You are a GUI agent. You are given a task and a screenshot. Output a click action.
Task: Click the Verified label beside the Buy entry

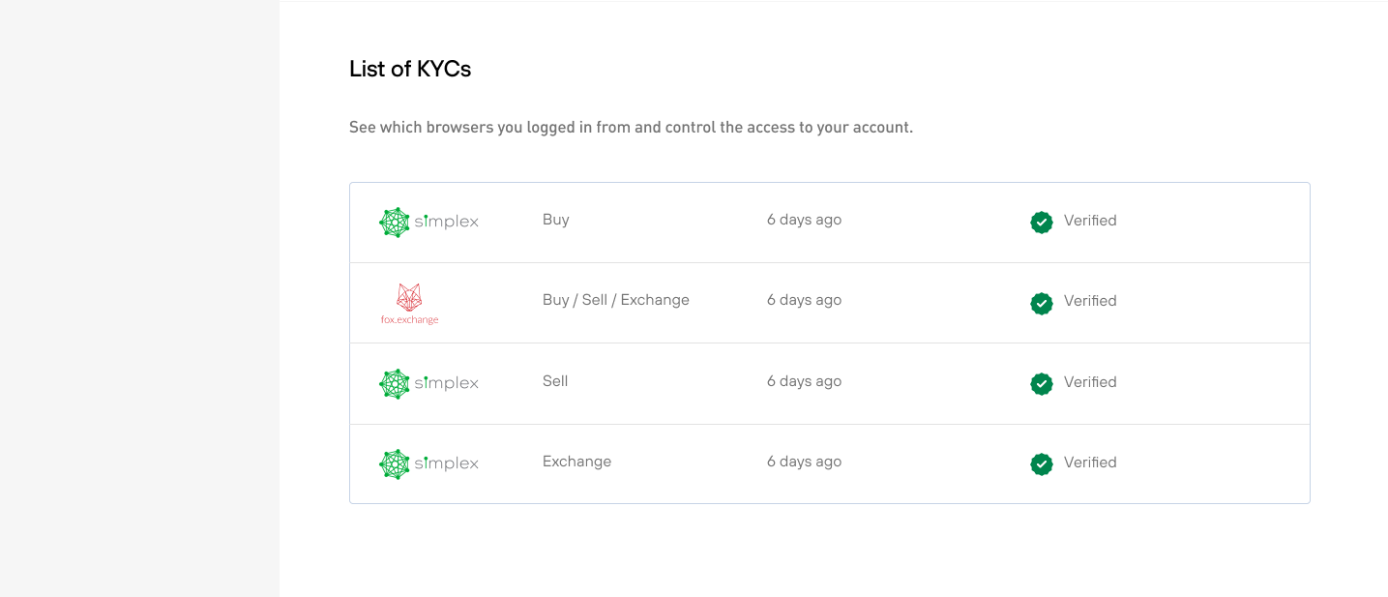click(1090, 221)
